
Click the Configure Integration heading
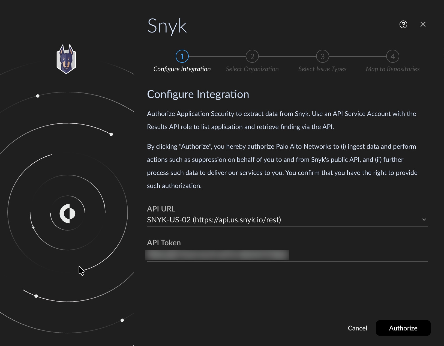pos(198,94)
